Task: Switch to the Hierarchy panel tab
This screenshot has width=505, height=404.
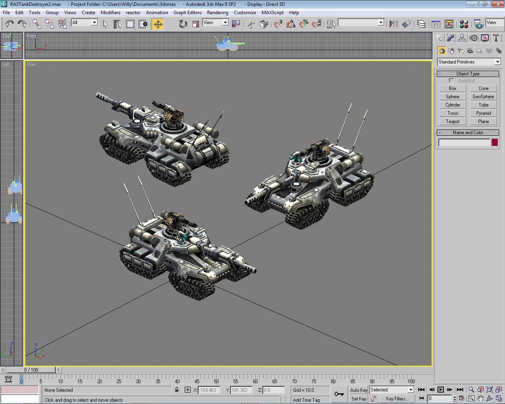Action: [462, 38]
